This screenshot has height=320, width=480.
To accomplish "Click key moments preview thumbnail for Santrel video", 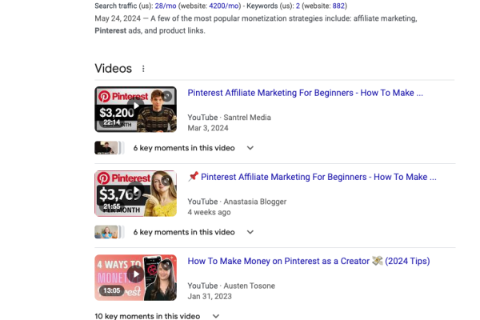I will click(109, 147).
